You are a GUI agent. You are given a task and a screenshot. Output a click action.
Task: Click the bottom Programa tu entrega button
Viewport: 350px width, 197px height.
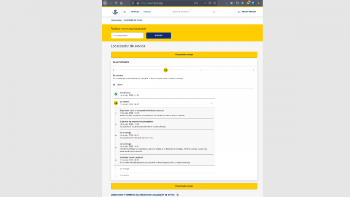coord(184,186)
